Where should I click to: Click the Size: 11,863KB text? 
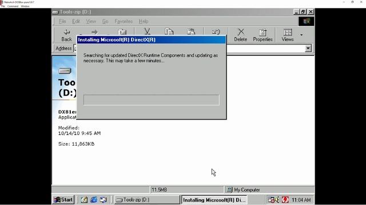coord(76,144)
